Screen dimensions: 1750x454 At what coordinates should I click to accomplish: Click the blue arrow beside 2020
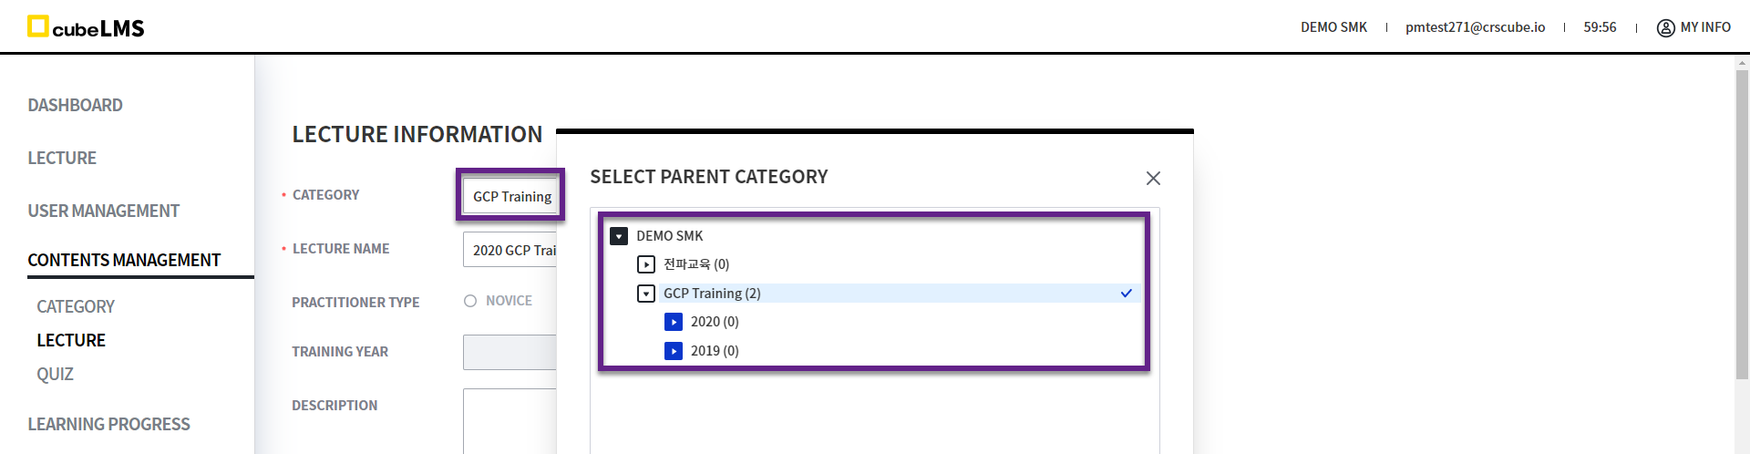point(674,322)
